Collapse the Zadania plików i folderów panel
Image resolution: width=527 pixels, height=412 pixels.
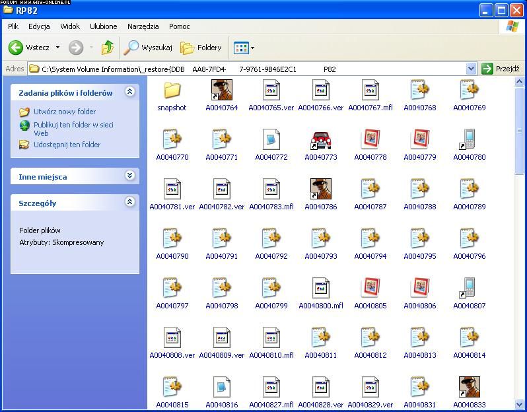coord(130,92)
